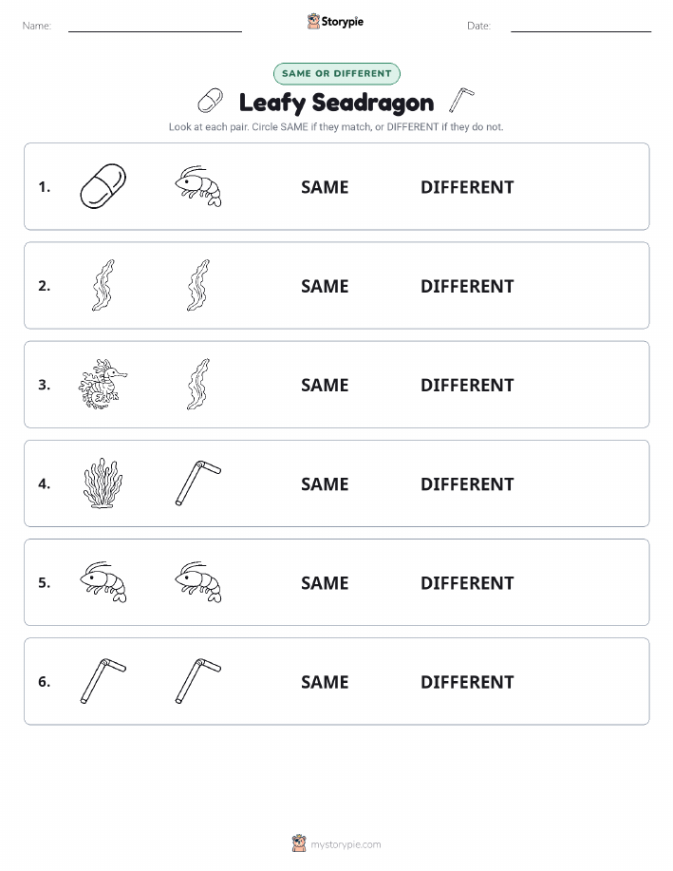This screenshot has width=673, height=871.
Task: Click the bent straw icon in row 4
Action: pyautogui.click(x=198, y=483)
